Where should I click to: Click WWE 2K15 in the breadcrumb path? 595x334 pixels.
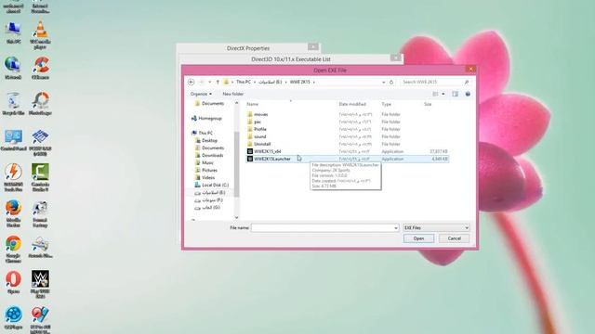(x=299, y=83)
